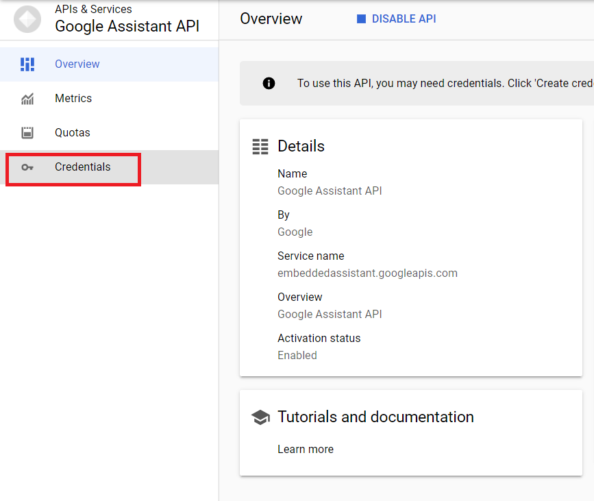Open the Credentials sidebar item

coord(109,167)
